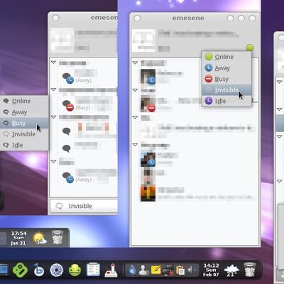Choose Busy with the red icon

coord(226,79)
